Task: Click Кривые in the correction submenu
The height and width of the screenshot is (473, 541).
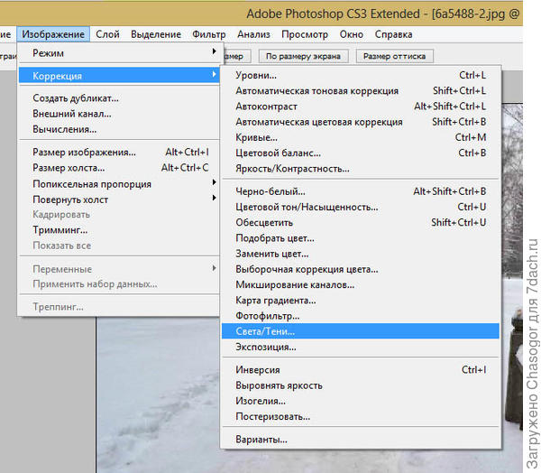Action: (x=256, y=137)
